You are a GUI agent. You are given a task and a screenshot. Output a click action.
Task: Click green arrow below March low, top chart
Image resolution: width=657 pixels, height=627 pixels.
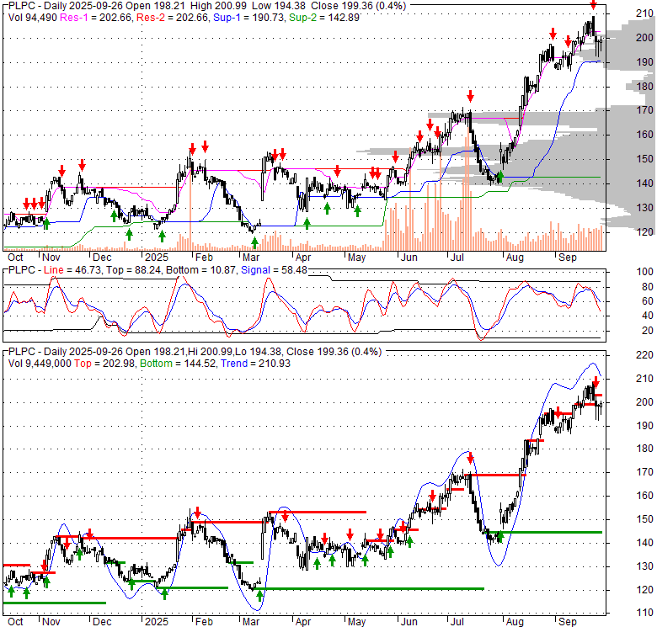coord(254,242)
